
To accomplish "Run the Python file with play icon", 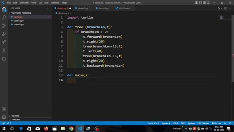I will coord(219,8).
